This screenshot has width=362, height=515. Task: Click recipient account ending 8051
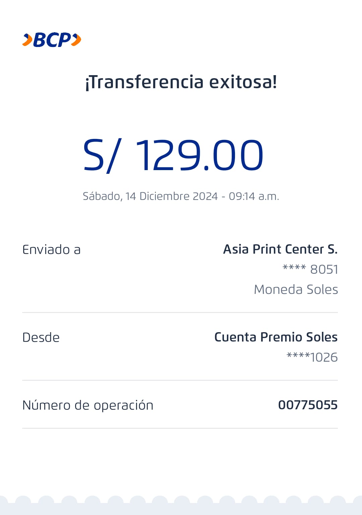(310, 269)
